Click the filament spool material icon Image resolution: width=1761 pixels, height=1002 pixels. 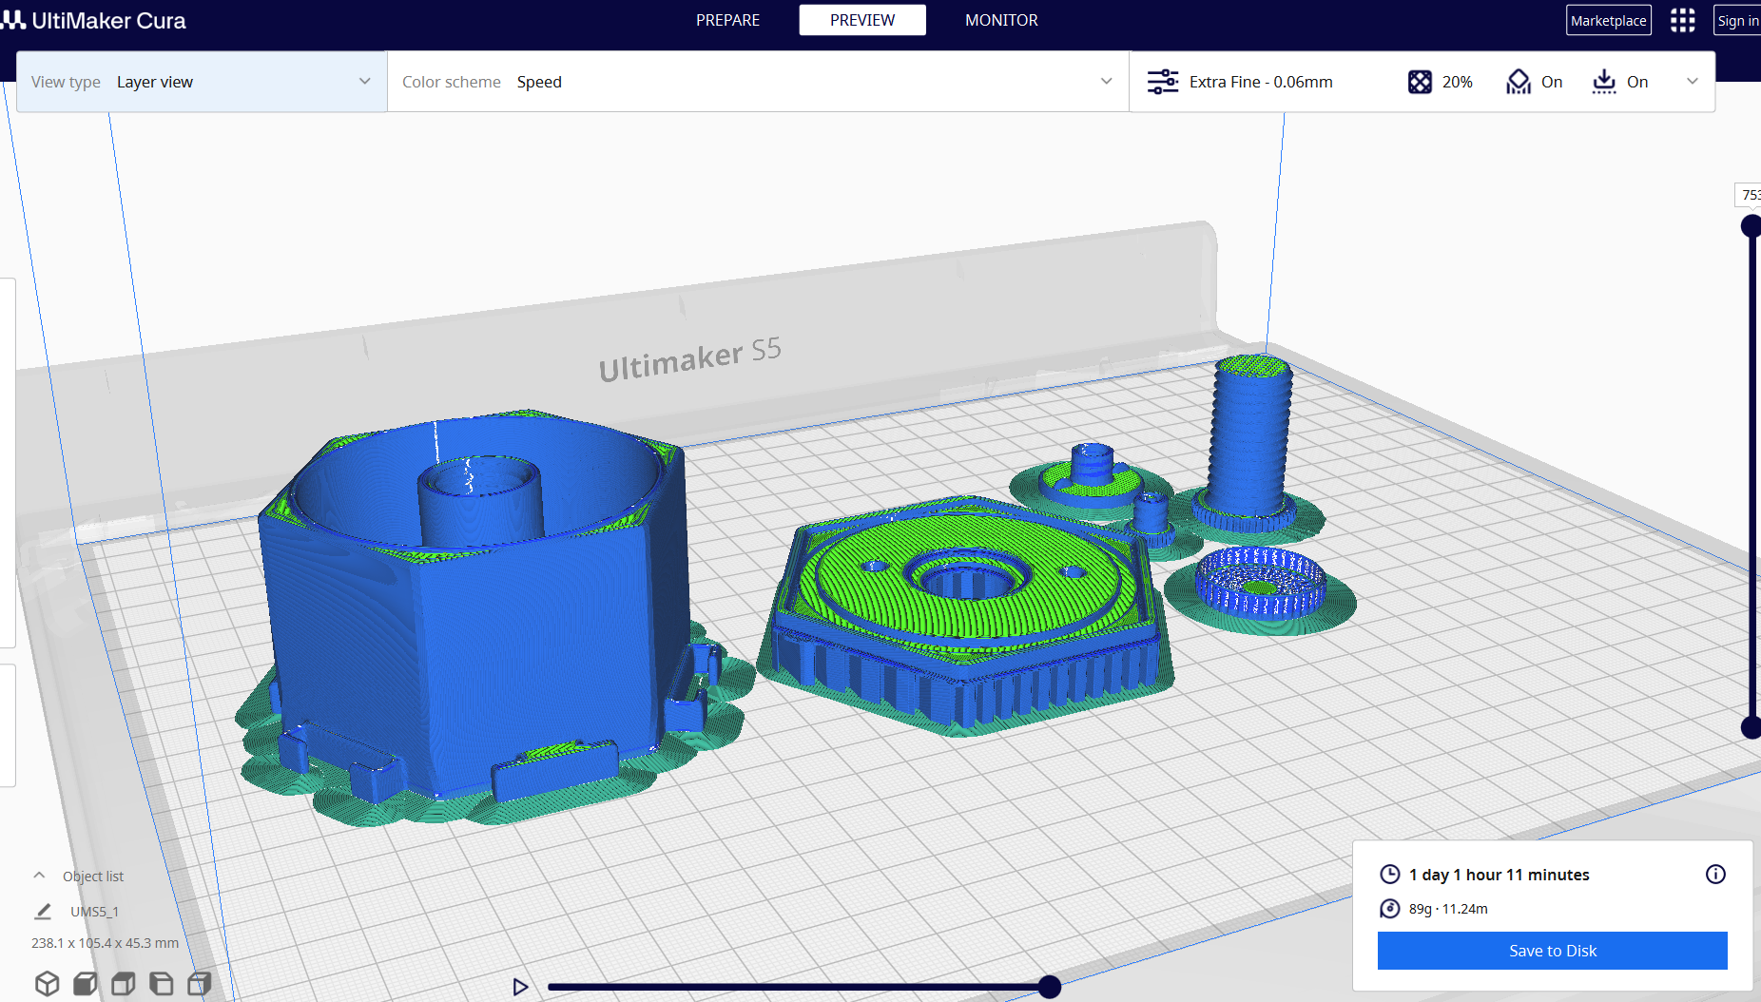[1389, 908]
